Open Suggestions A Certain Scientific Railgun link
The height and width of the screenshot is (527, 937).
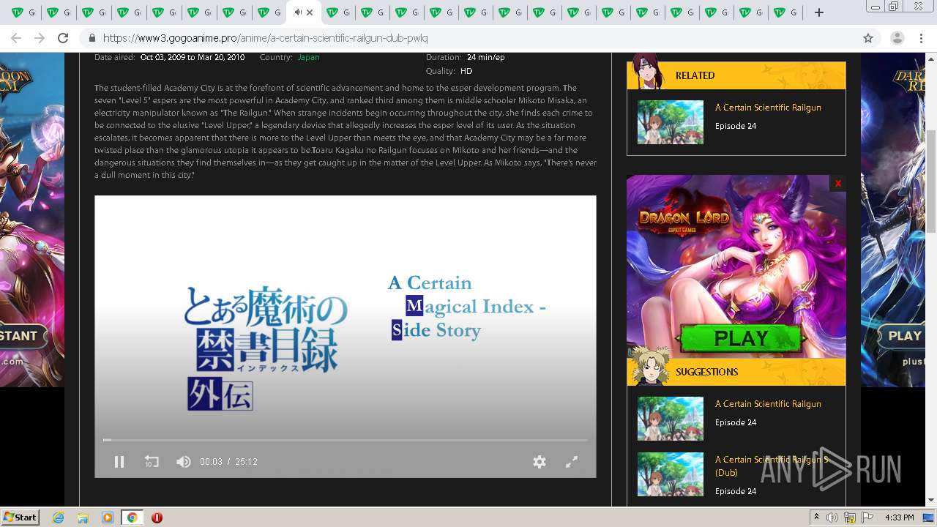(768, 404)
